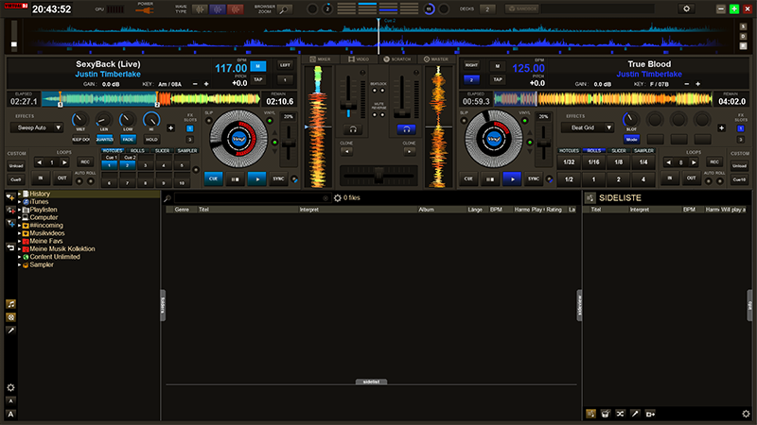Click the search field above the file list
The height and width of the screenshot is (425, 757).
[246, 198]
